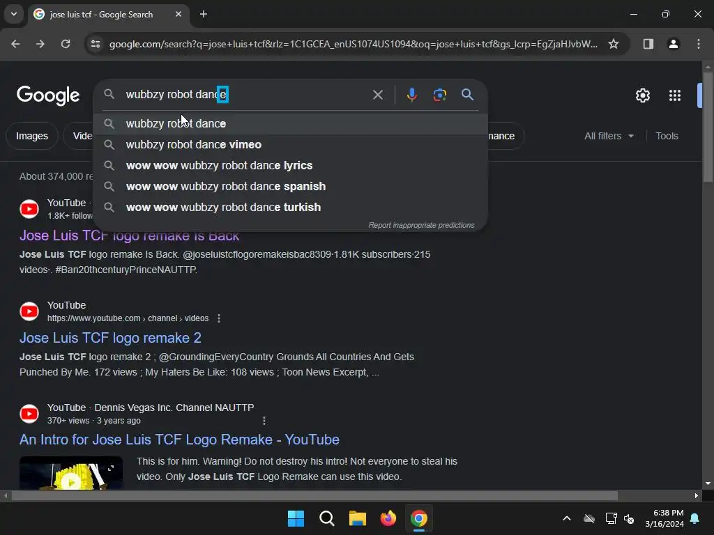Open 'Jose Luis TCF logo remake 2' result
This screenshot has height=535, width=714.
tap(110, 338)
